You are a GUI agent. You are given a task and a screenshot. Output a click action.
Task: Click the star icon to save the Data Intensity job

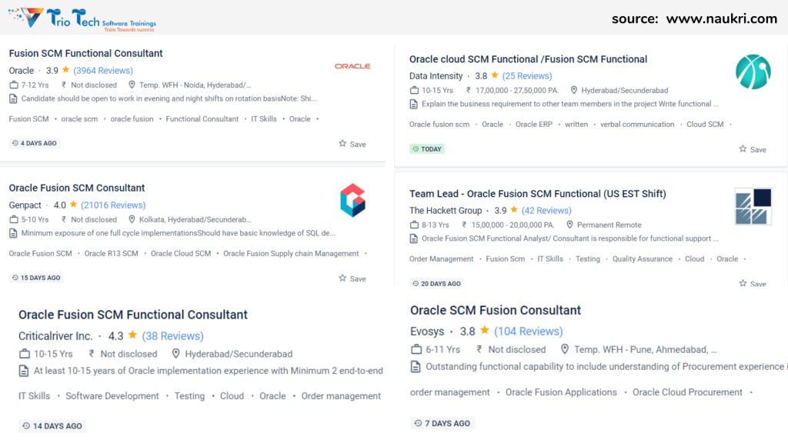coord(743,149)
